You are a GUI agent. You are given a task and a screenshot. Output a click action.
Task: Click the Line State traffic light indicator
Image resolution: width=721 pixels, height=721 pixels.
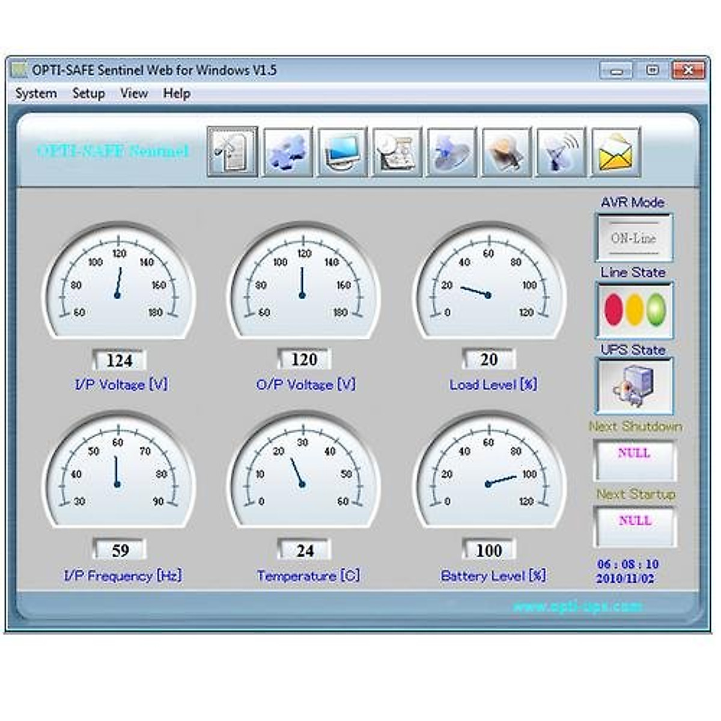point(634,311)
